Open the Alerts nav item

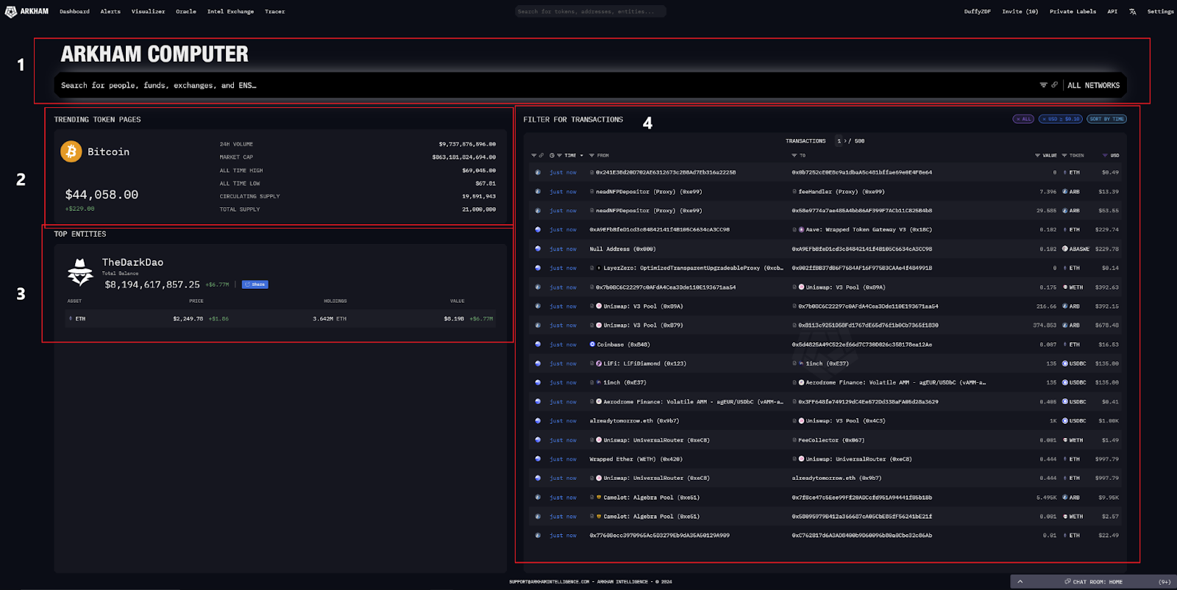[110, 12]
